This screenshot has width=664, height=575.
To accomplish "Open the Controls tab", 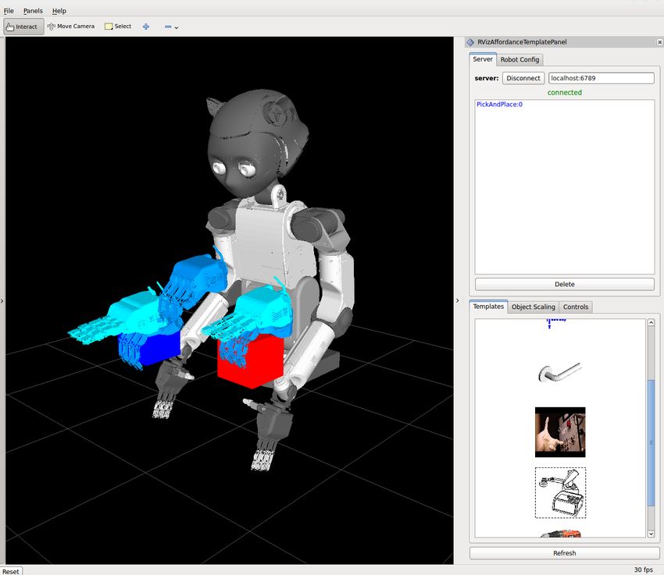I will pyautogui.click(x=576, y=307).
